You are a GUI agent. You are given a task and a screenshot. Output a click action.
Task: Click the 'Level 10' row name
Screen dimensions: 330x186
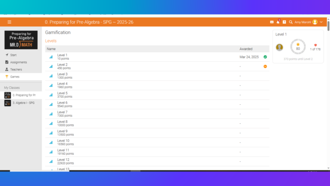(x=63, y=141)
